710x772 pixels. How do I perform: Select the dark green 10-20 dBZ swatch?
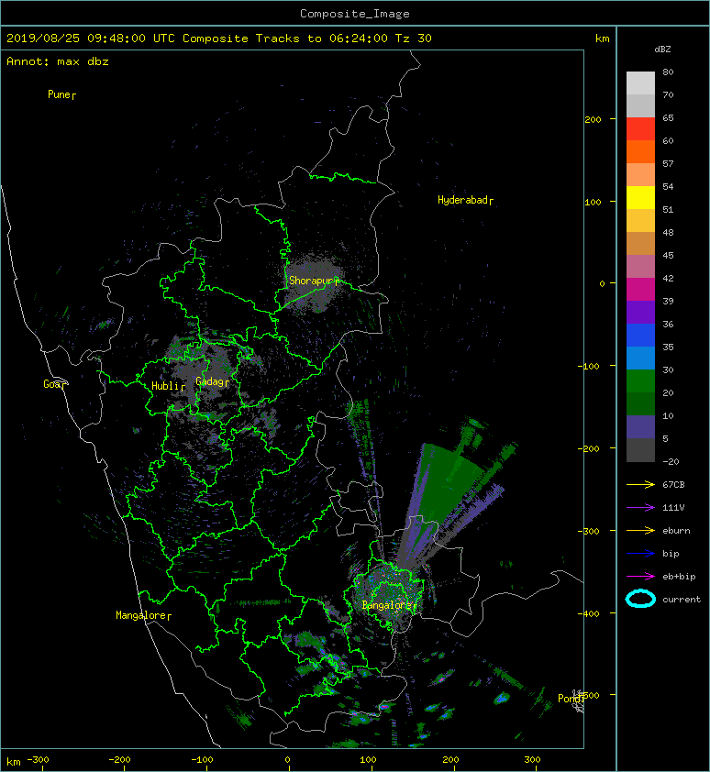click(640, 403)
